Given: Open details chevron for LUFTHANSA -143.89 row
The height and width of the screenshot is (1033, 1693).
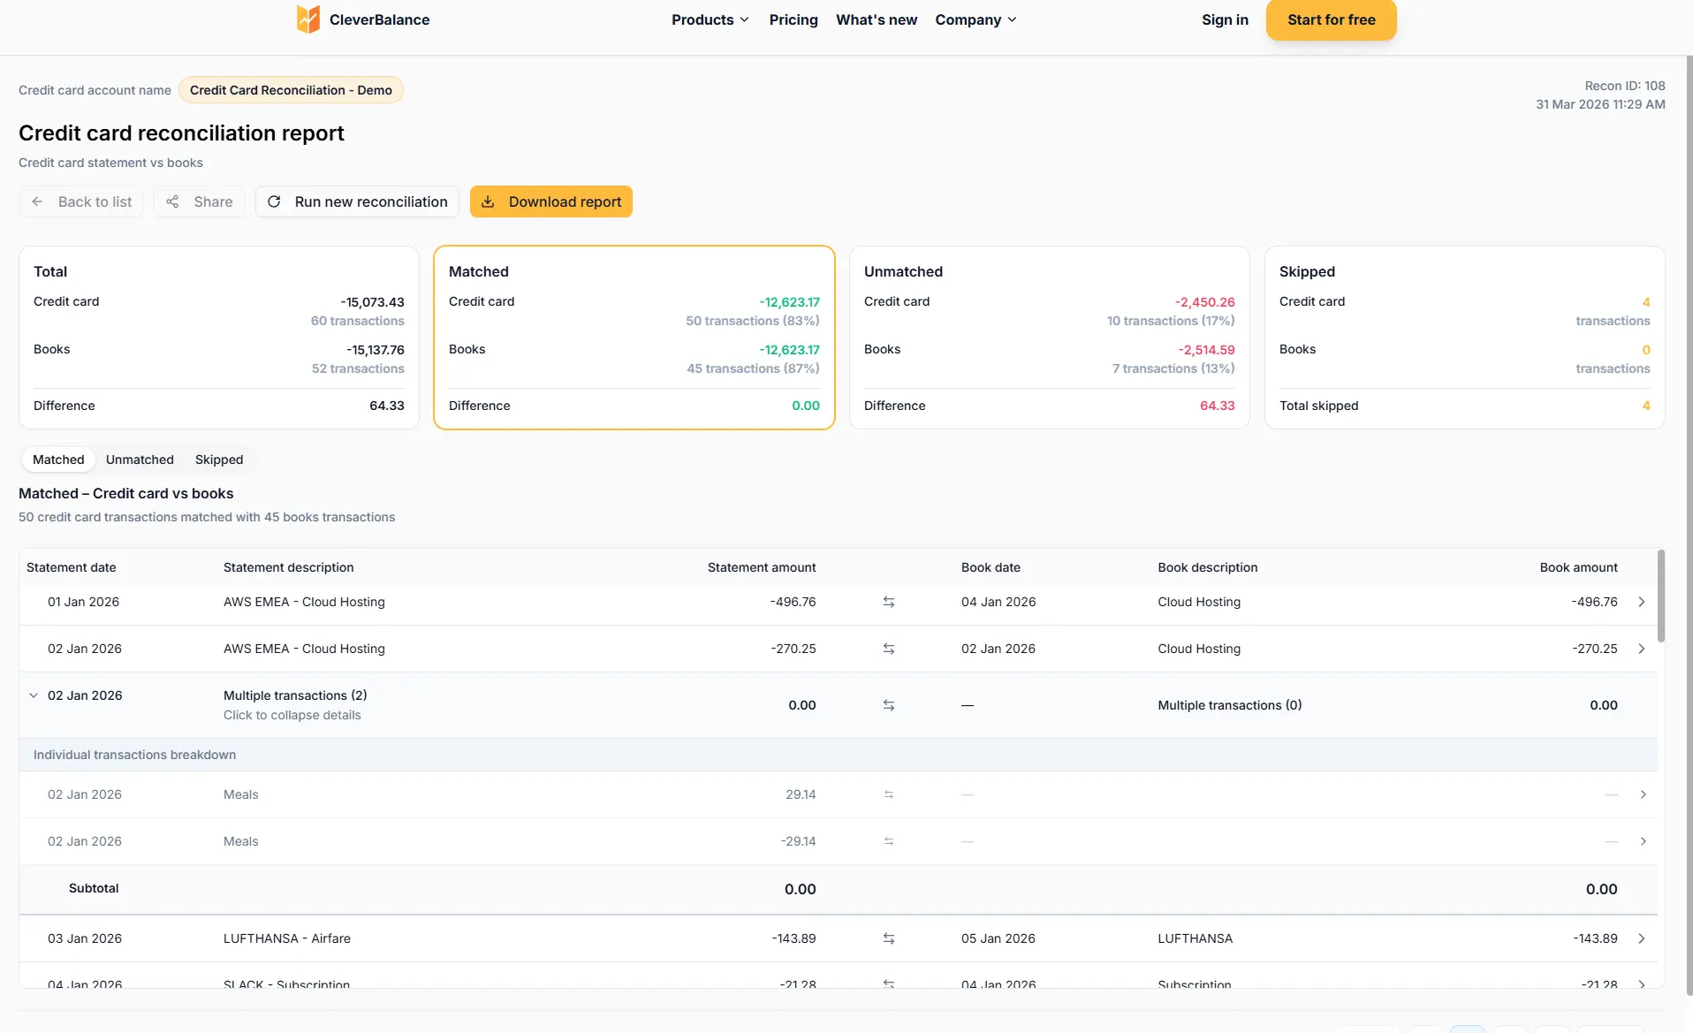Looking at the screenshot, I should (x=1642, y=938).
